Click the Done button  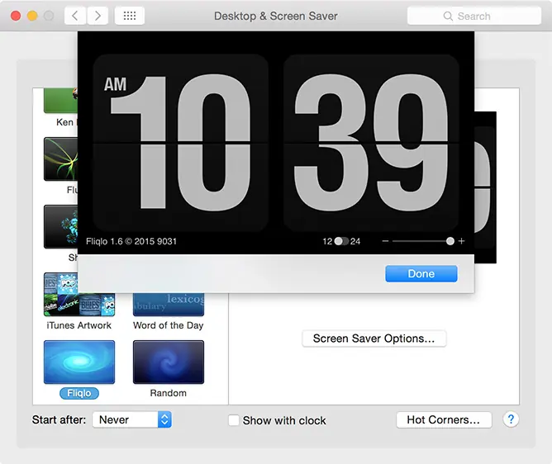point(421,273)
